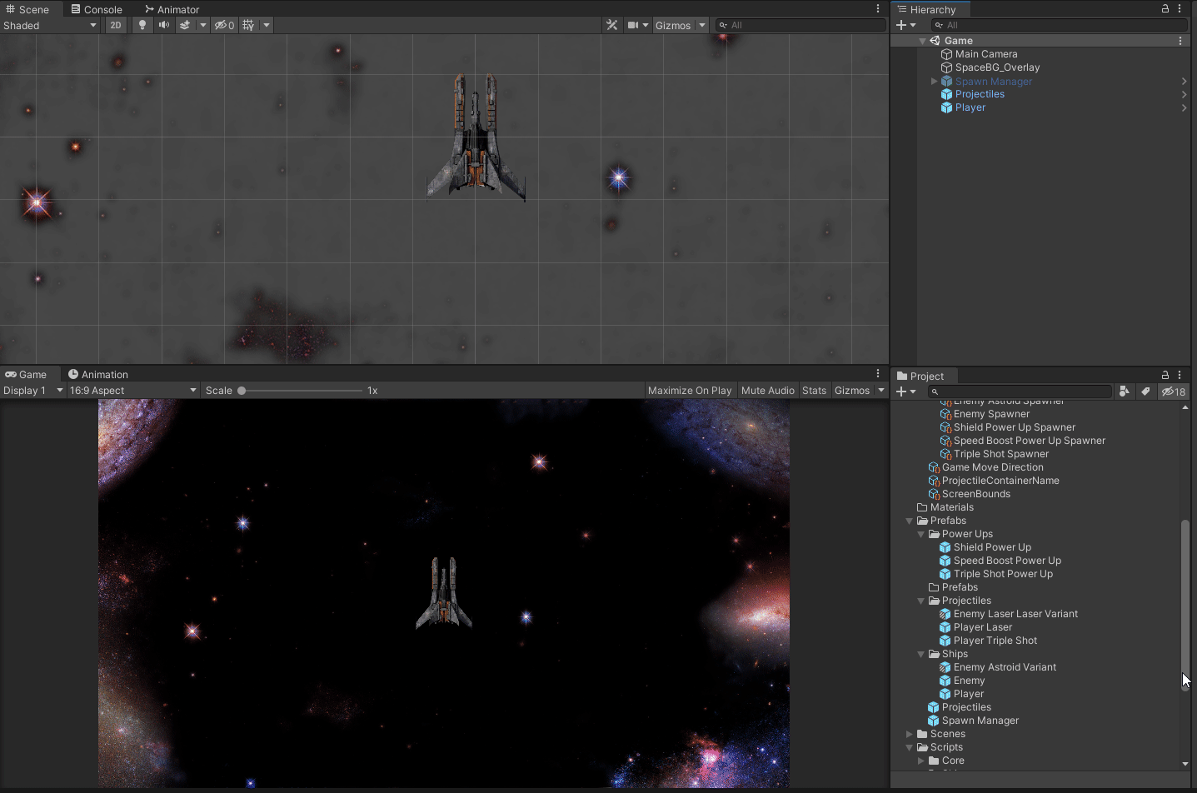Screen dimensions: 1197x793
Task: Toggle Scene view Gizmos button
Action: (x=672, y=25)
